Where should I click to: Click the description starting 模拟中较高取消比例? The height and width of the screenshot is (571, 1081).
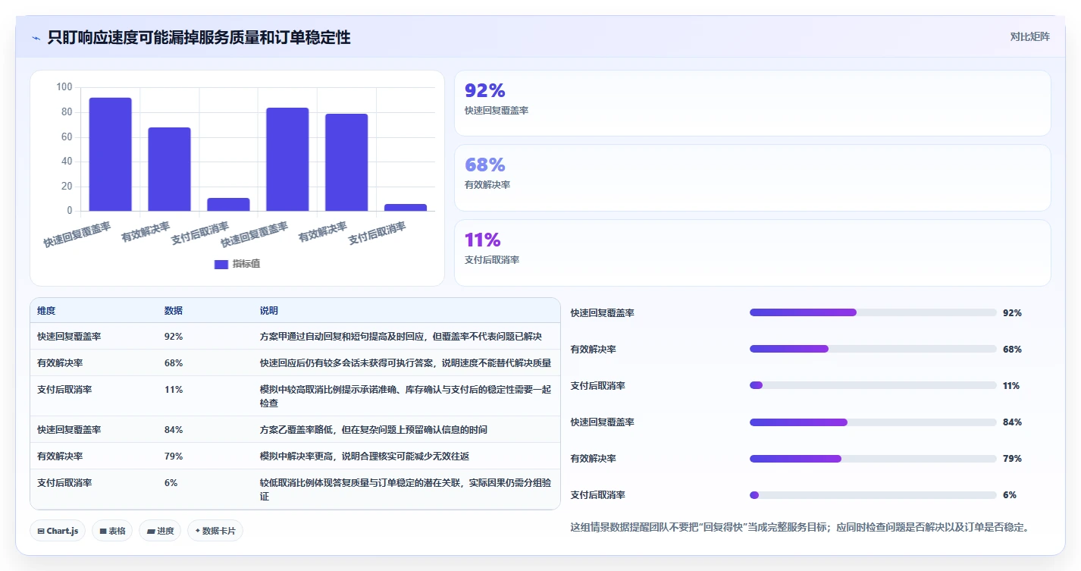click(x=406, y=396)
